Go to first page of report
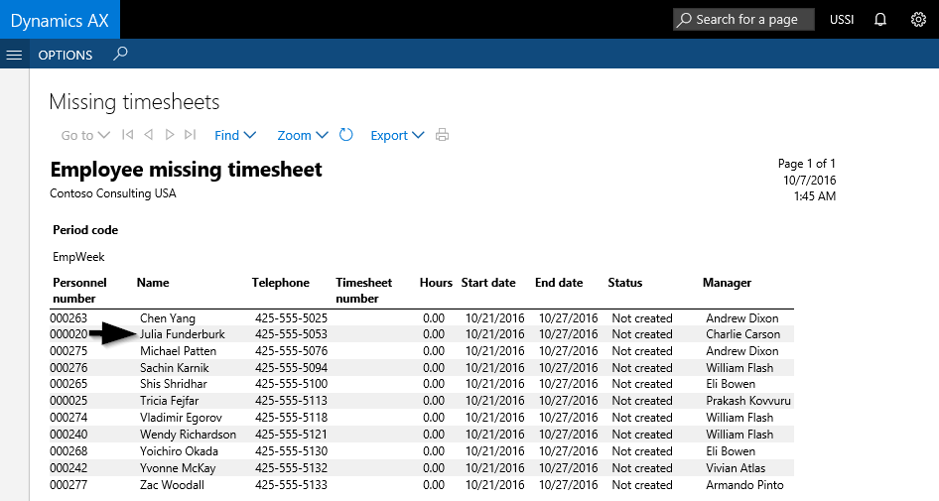Viewport: 939px width, 501px height. [x=127, y=135]
